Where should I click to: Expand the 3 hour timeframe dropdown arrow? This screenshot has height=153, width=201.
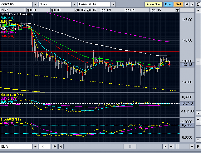pos(74,5)
